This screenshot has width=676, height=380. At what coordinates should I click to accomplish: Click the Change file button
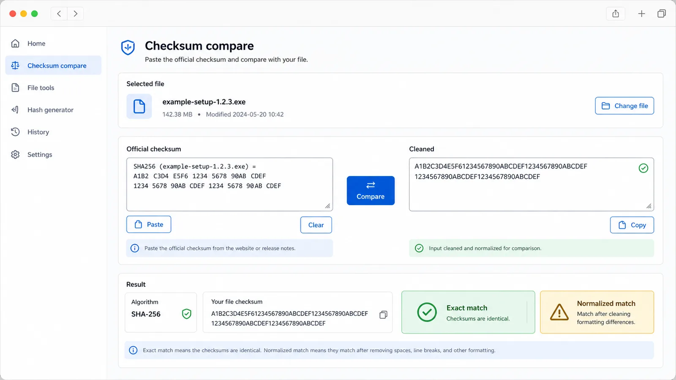click(624, 106)
